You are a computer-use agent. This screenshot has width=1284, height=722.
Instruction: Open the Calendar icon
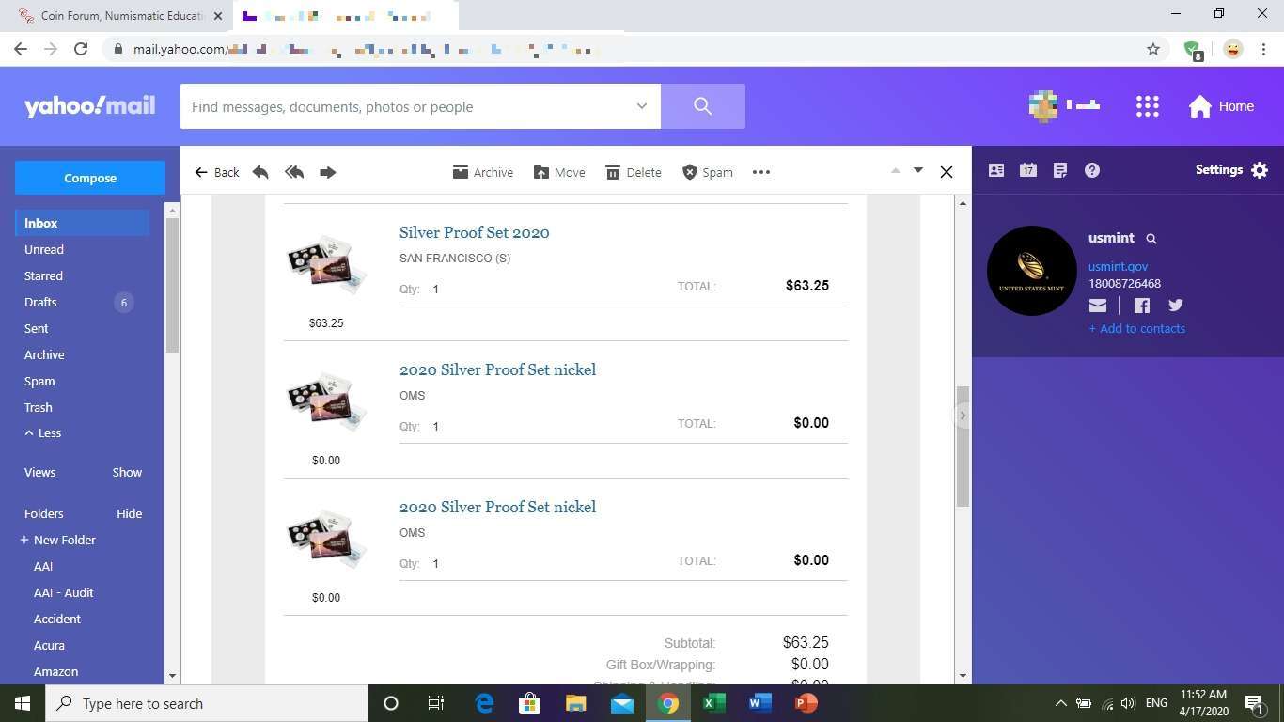click(1028, 170)
